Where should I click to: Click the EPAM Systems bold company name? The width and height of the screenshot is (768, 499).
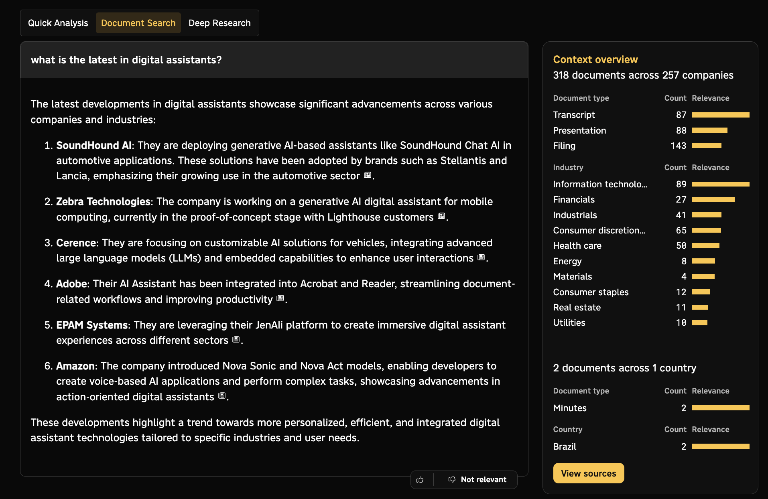[92, 325]
